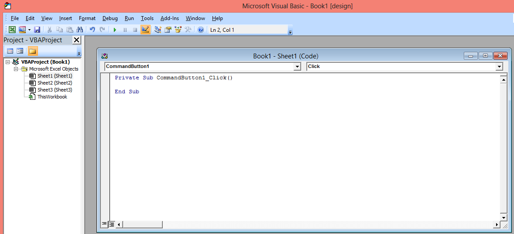Click the horizontal scrollbar thumb

pos(143,224)
